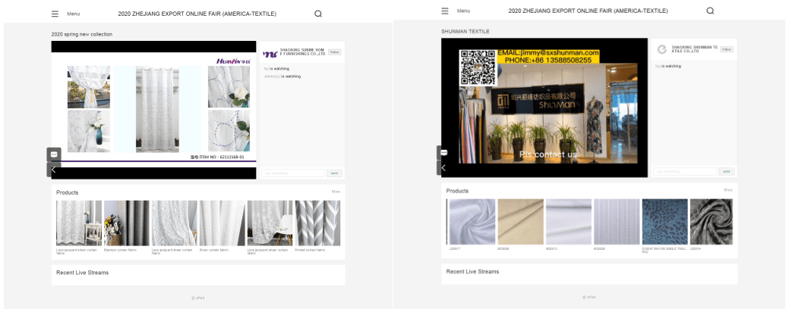Image resolution: width=786 pixels, height=309 pixels.
Task: Open the hamburger Menu on the right page
Action: [x=445, y=11]
